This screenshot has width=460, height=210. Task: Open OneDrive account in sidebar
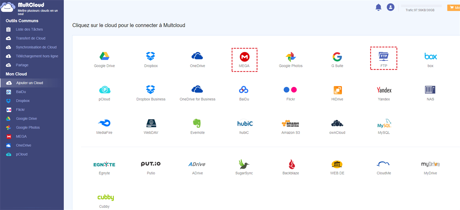coord(23,145)
